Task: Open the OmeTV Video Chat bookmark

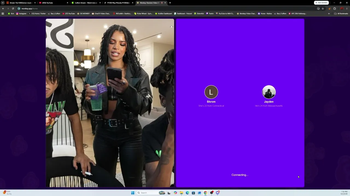Action: [x=101, y=14]
